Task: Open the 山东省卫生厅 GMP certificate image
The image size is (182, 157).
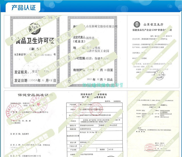Action: pyautogui.click(x=153, y=51)
